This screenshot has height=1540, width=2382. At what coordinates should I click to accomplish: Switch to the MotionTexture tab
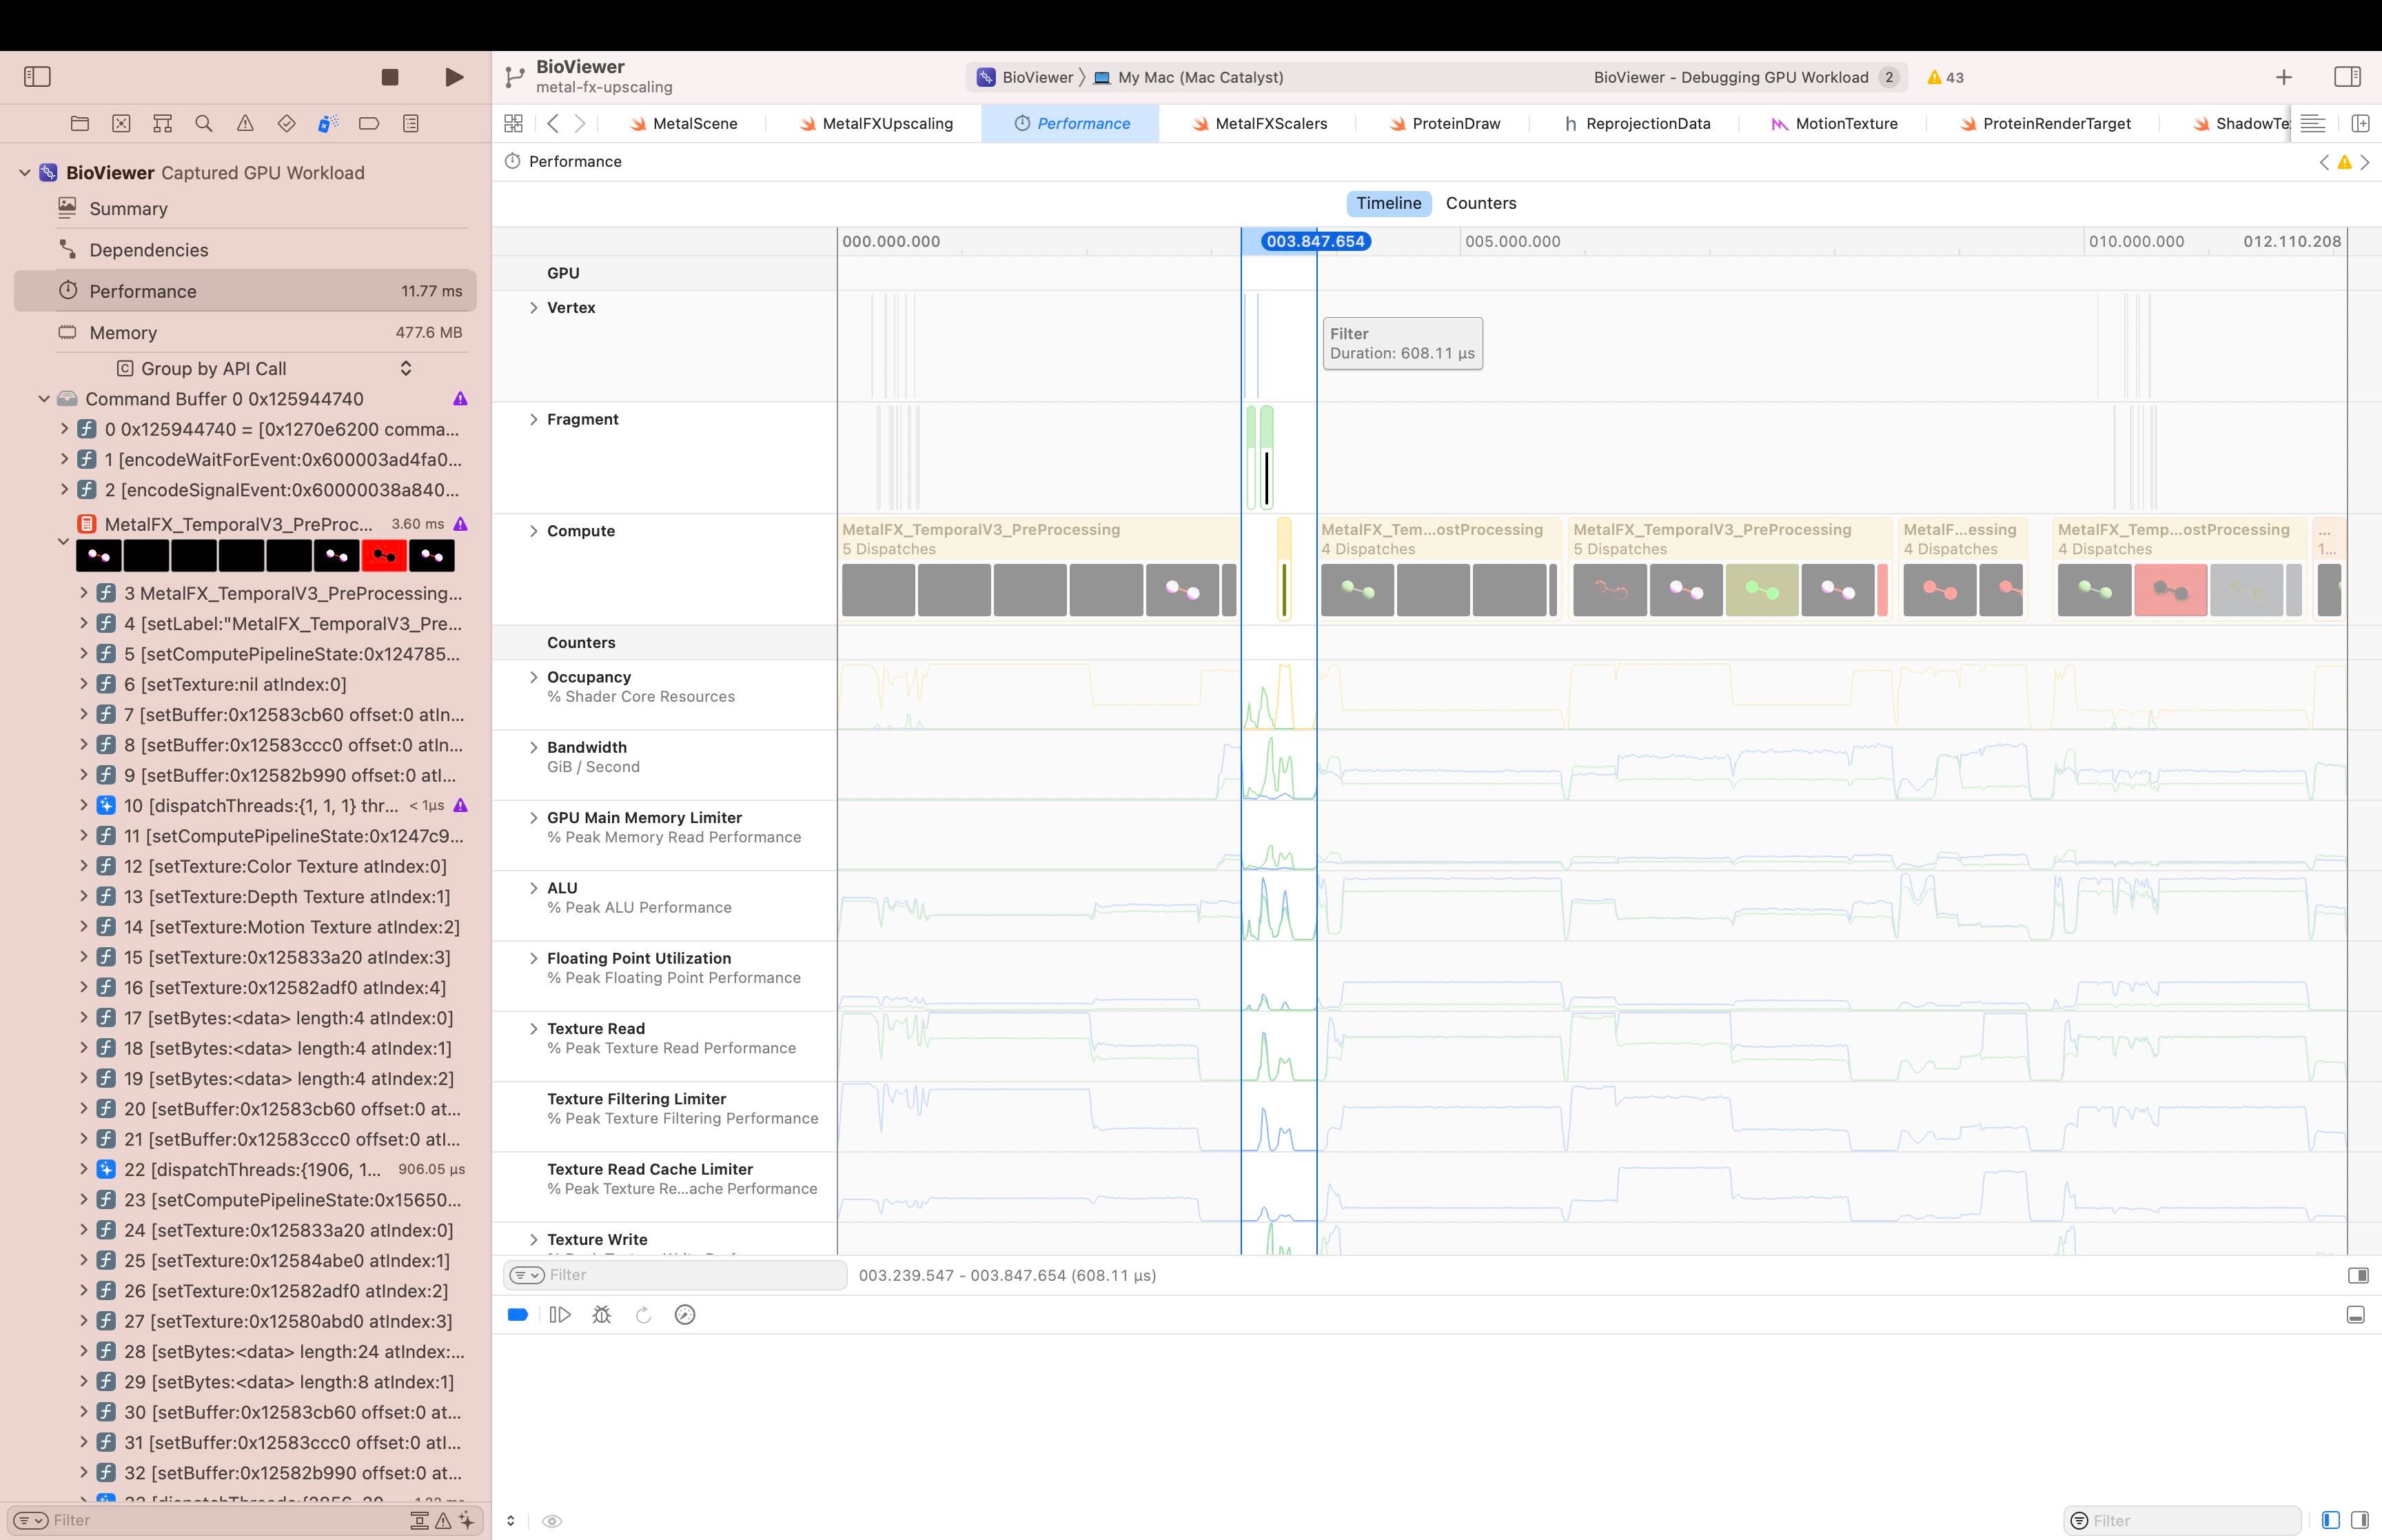(1834, 124)
